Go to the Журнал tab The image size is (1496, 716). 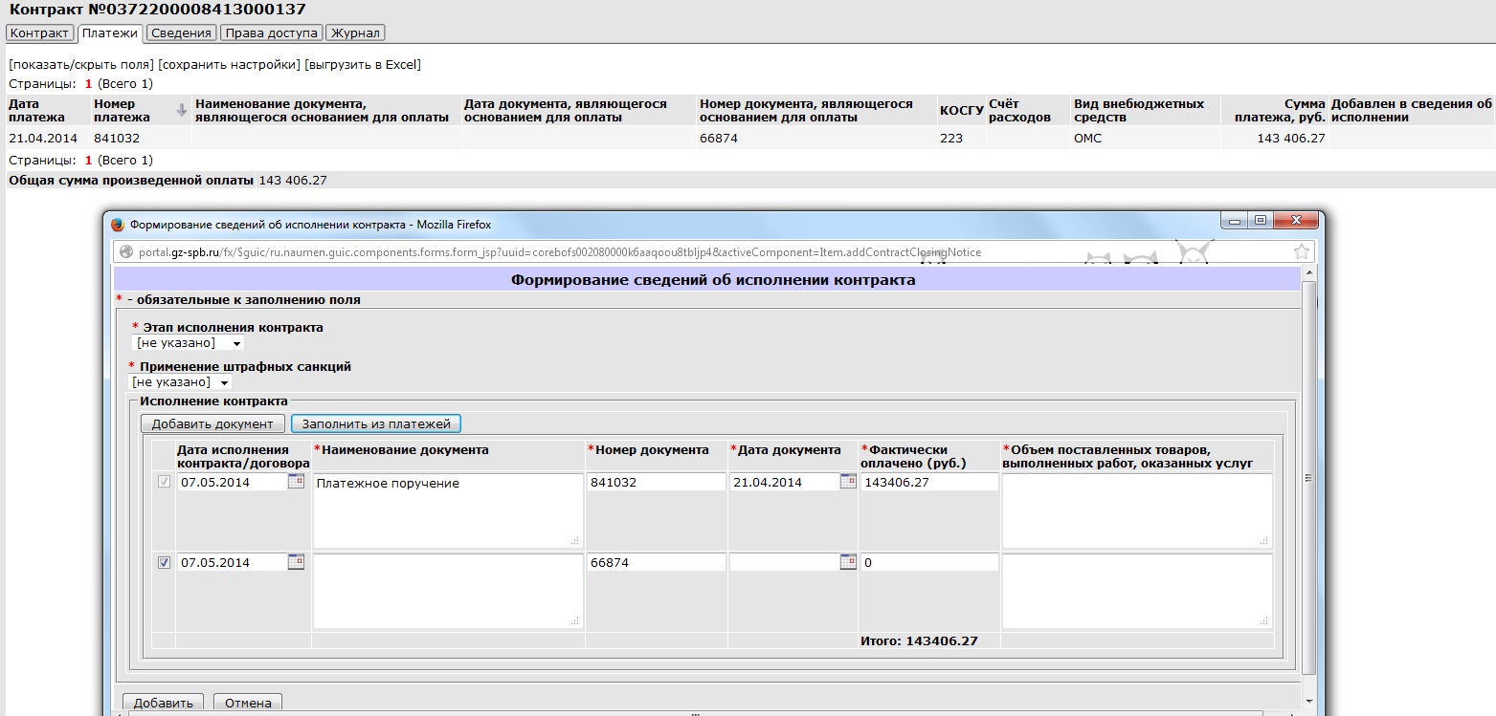pos(355,33)
